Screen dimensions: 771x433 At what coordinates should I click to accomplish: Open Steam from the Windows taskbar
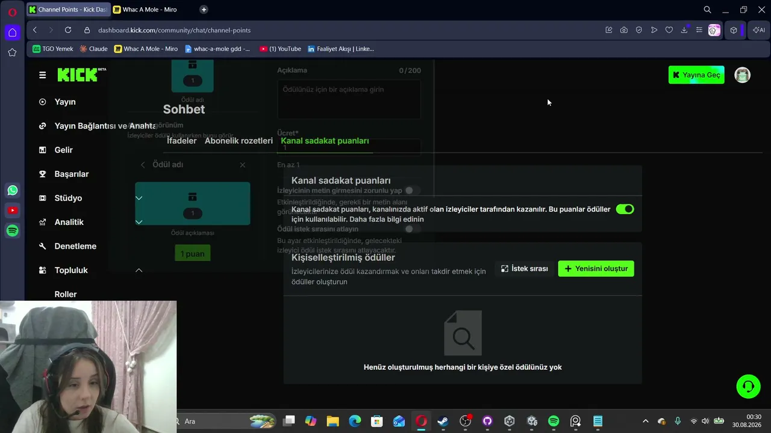coord(443,421)
